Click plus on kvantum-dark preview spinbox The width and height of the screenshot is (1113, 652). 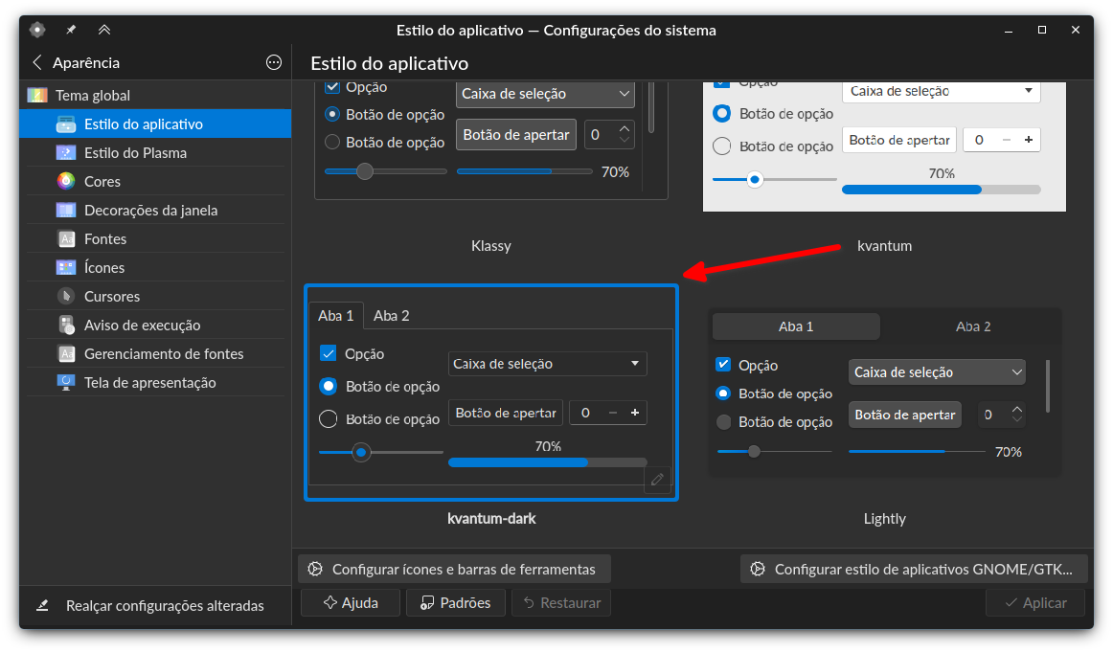point(635,413)
